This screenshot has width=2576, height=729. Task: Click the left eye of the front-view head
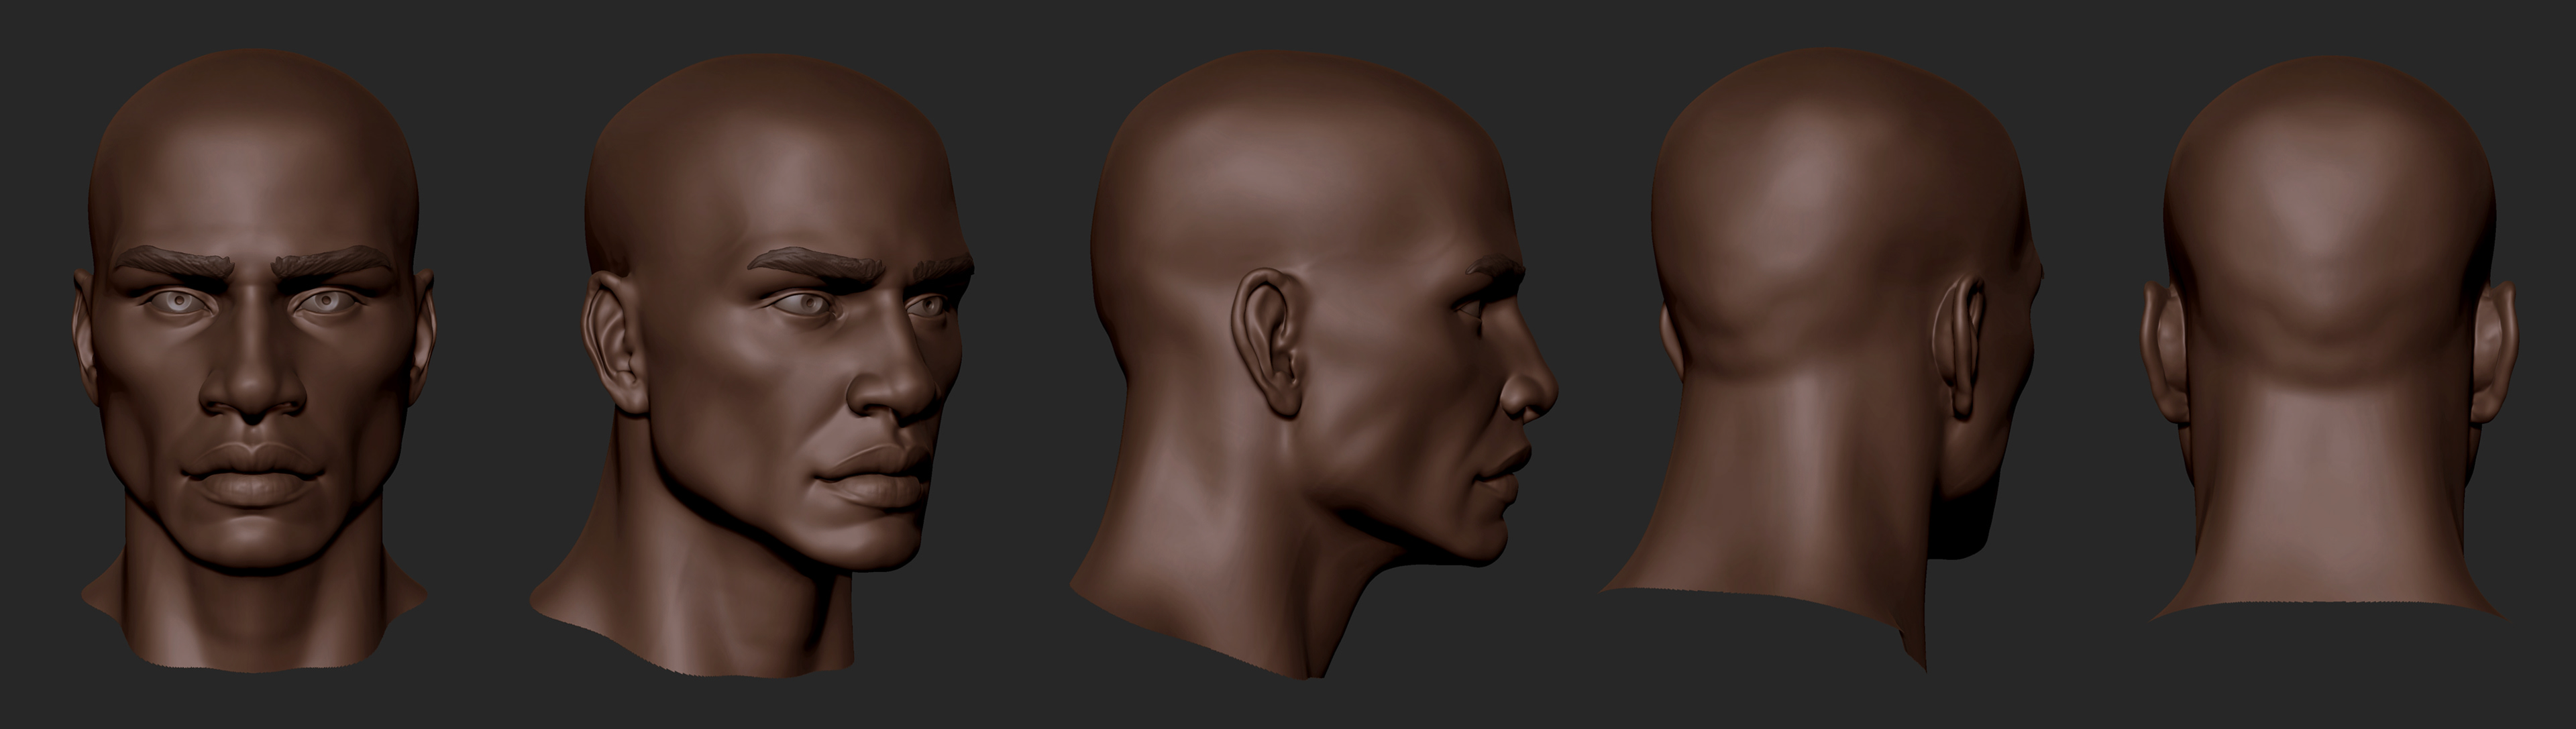click(x=179, y=300)
